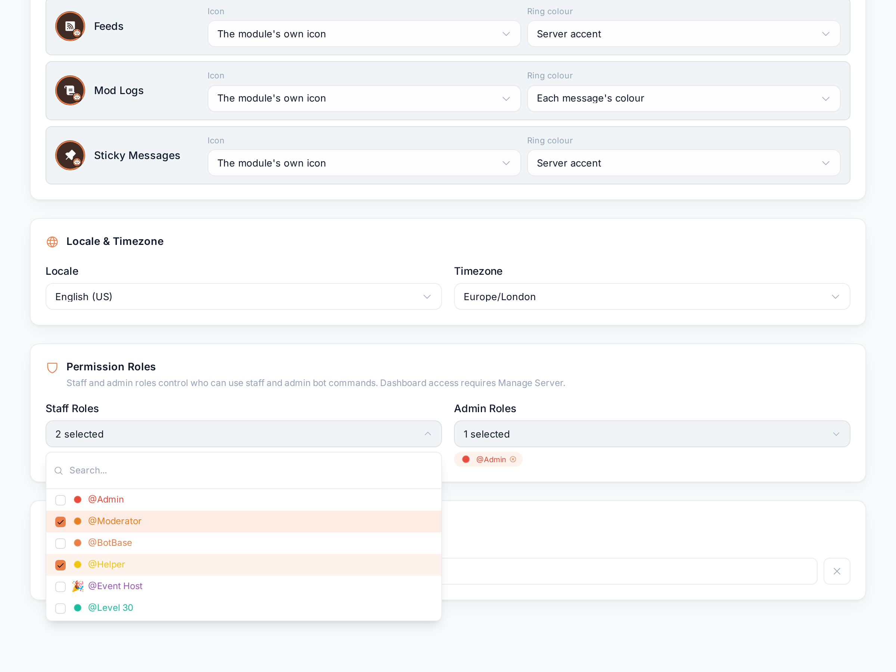Click the shield icon beside Permission Roles
Viewport: 896px width, 672px height.
coord(52,367)
